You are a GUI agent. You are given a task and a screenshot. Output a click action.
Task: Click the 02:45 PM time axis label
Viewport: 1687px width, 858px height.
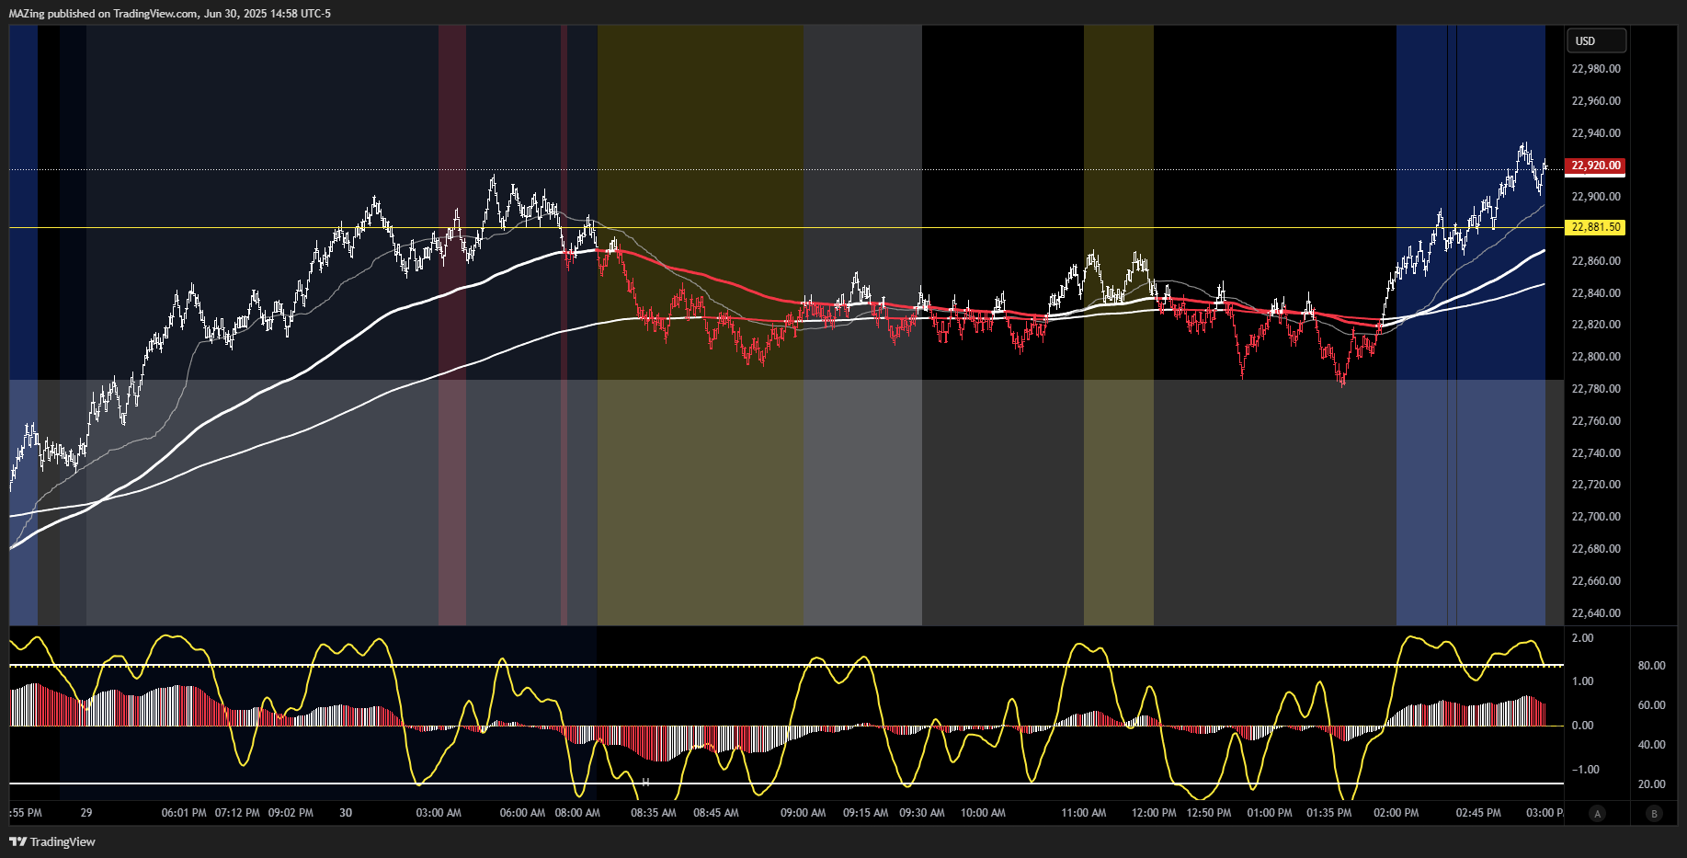coord(1478,813)
